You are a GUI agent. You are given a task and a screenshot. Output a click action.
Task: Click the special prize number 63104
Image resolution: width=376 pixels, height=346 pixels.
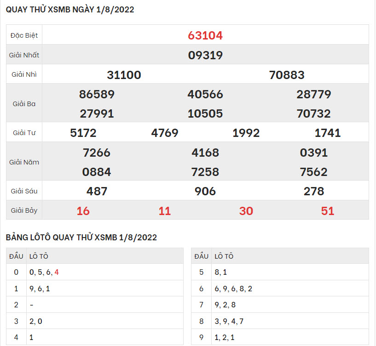pos(205,35)
